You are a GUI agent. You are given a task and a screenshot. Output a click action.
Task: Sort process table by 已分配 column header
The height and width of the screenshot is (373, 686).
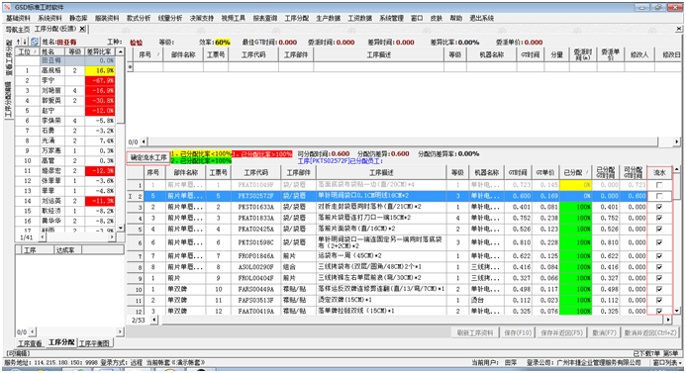575,172
